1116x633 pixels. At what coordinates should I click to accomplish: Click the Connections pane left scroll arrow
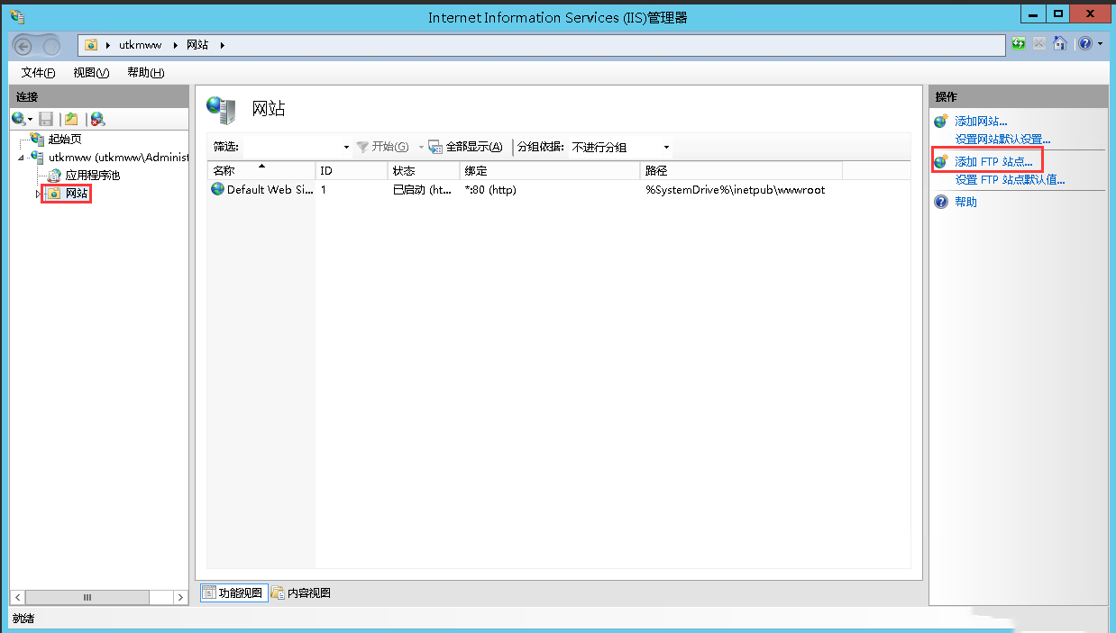[x=16, y=597]
